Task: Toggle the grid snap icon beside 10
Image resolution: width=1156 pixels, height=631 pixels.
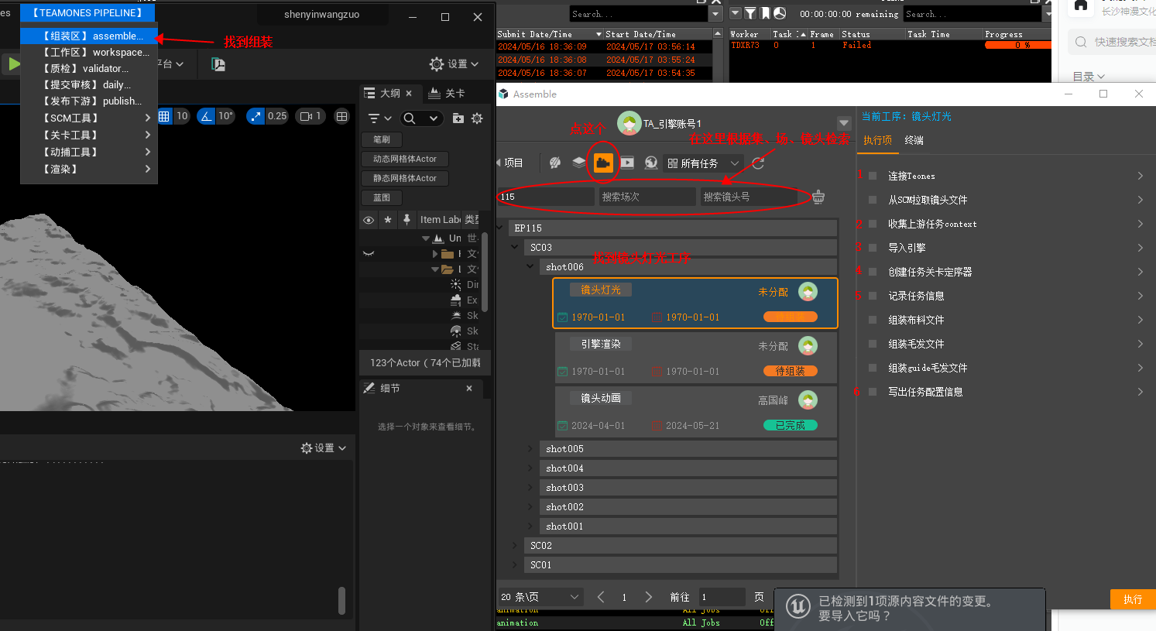Action: 164,116
